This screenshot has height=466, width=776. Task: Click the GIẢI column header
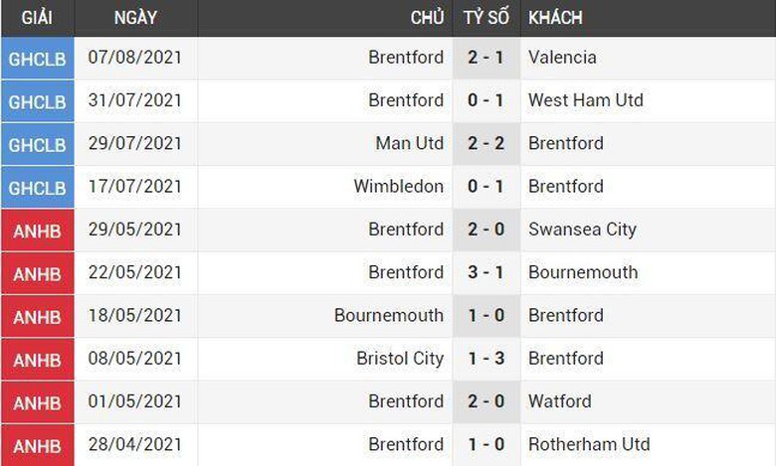[x=37, y=18]
